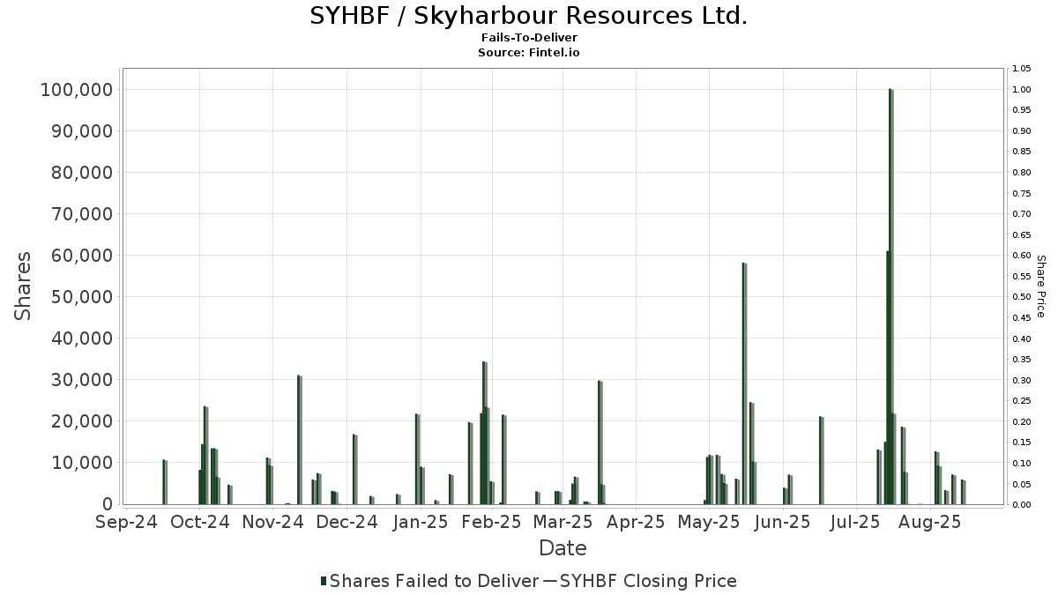
Task: Click the Nov-24 date label
Action: tap(272, 522)
